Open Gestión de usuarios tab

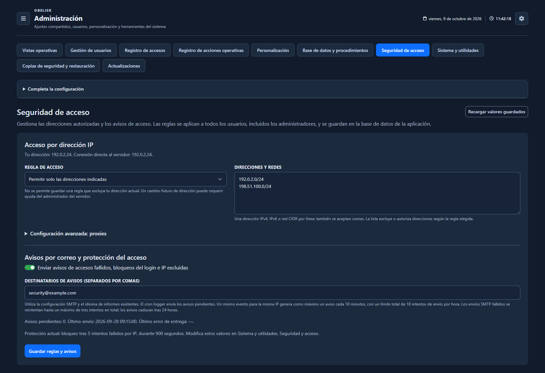click(91, 50)
